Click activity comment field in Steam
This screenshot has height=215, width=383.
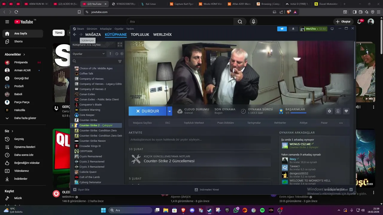(x=200, y=139)
